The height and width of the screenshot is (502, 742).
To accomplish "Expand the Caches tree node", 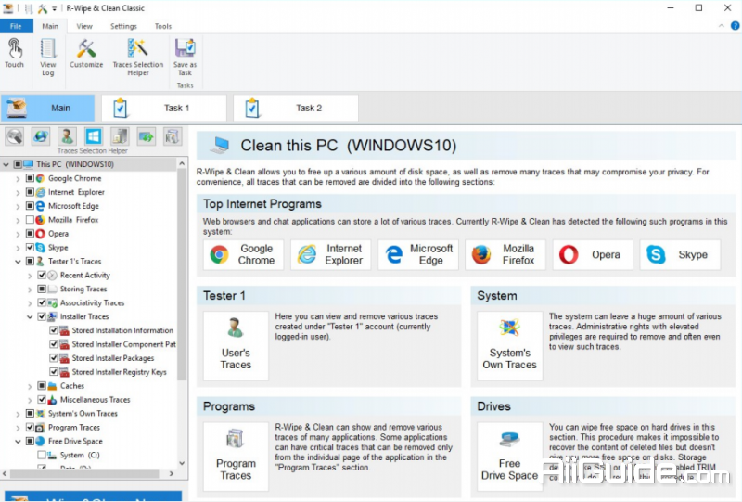I will pyautogui.click(x=30, y=386).
